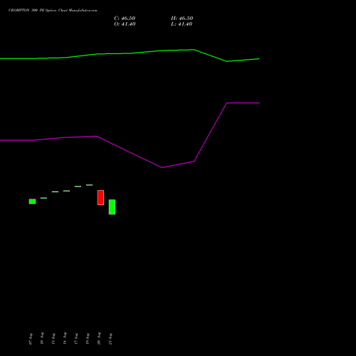Click the 17 Aug date axis label
Screen dimensions: 356x356
[76, 339]
